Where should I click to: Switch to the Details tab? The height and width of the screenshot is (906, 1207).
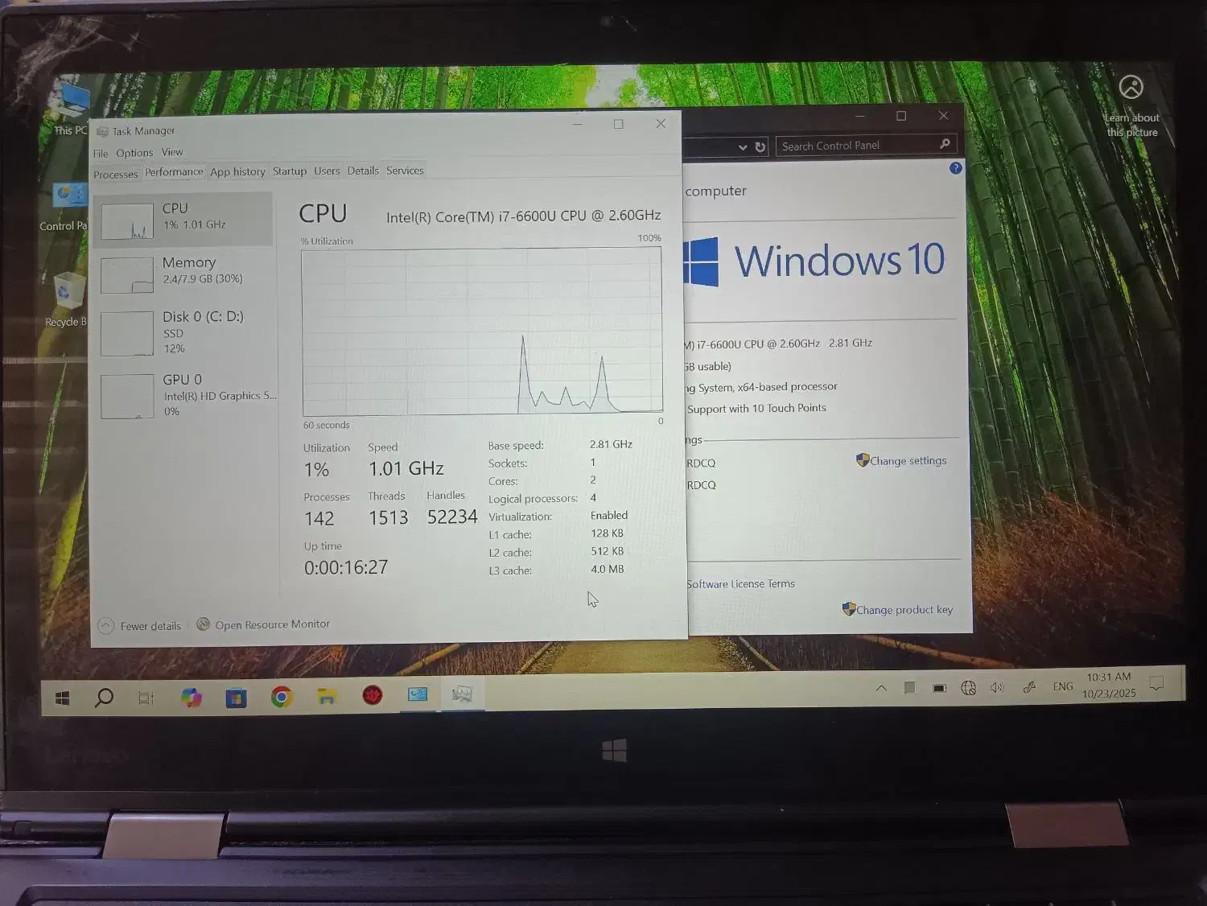point(363,171)
